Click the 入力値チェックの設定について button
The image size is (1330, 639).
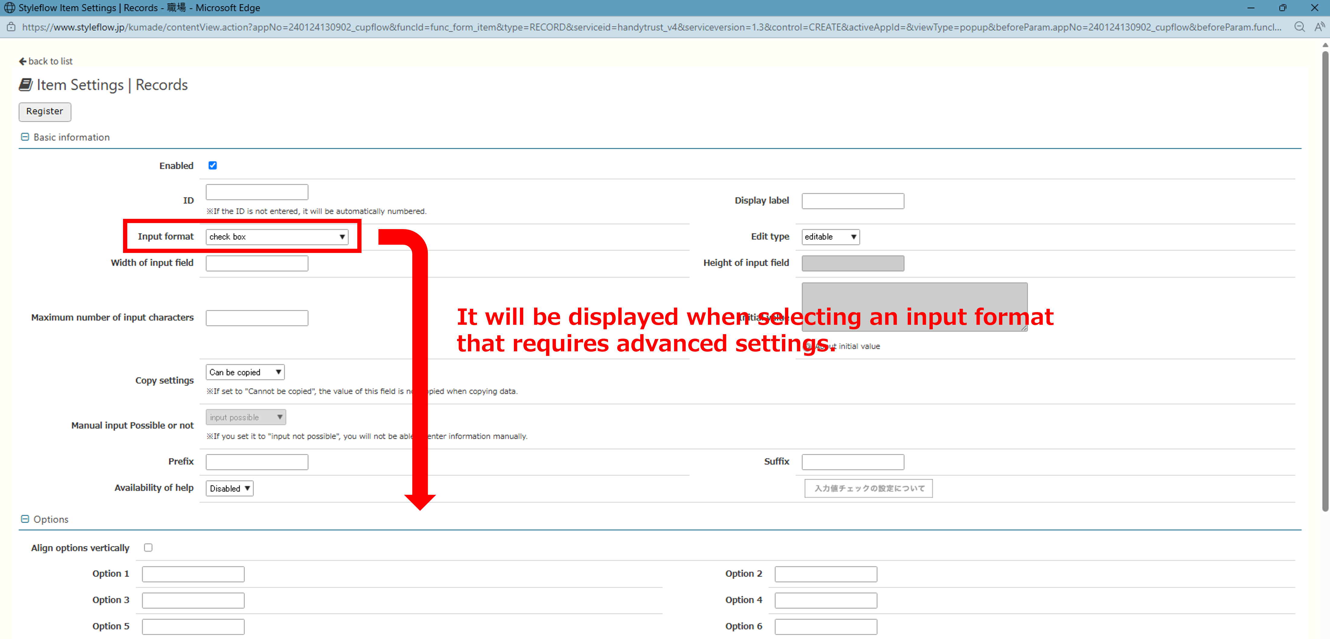click(868, 488)
